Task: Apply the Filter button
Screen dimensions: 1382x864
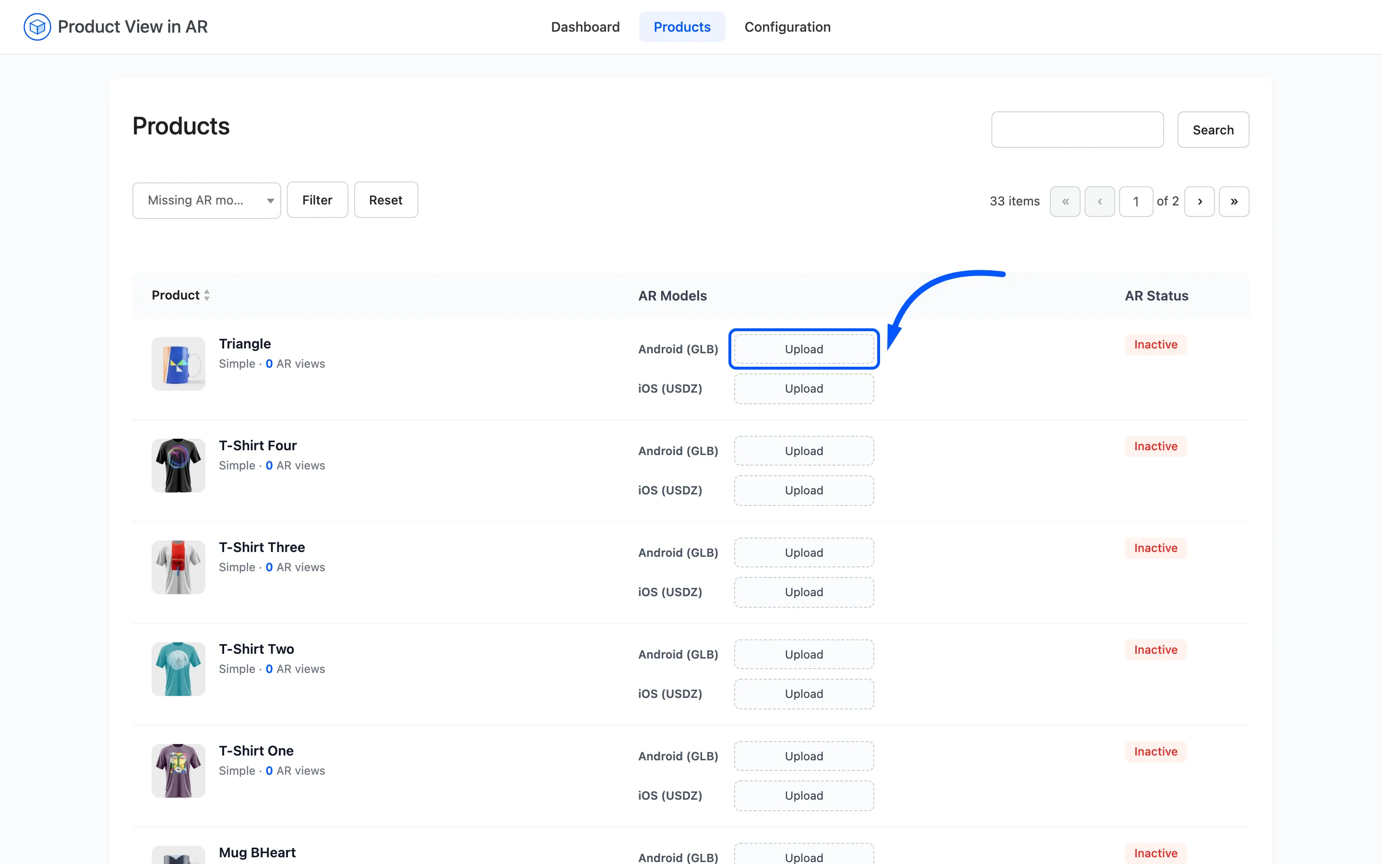Action: click(x=317, y=200)
